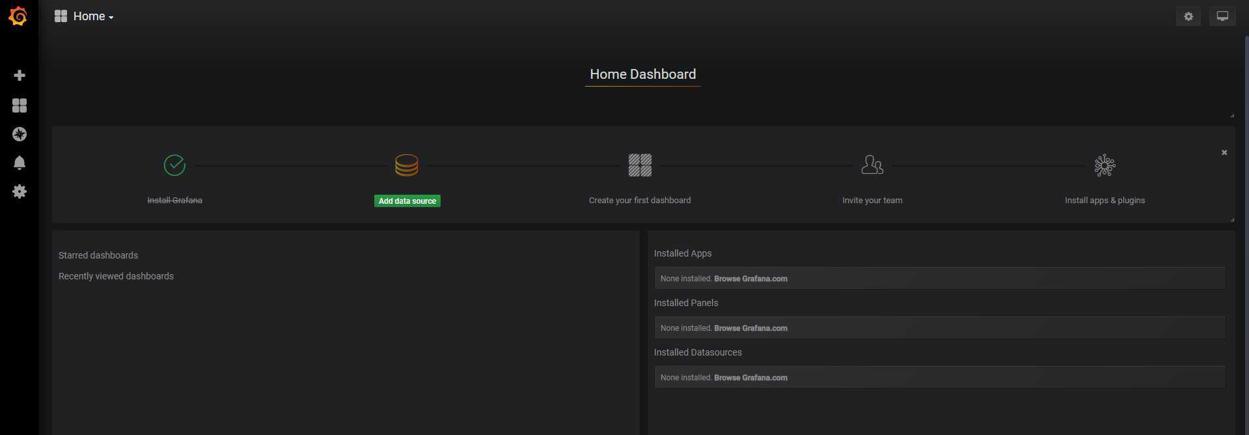Click the plugins icon step
1249x435 pixels.
click(1105, 165)
